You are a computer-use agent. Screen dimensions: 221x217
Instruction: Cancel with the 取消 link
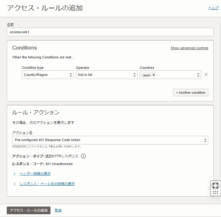click(58, 210)
